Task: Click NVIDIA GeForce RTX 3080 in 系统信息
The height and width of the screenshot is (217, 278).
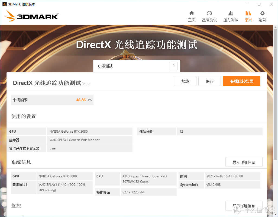Action: point(58,176)
